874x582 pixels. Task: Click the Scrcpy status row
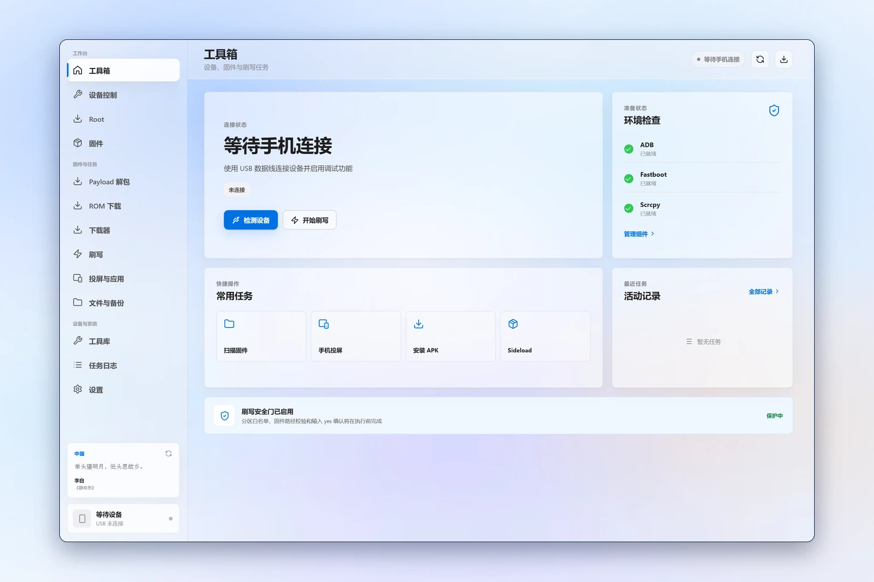point(702,209)
